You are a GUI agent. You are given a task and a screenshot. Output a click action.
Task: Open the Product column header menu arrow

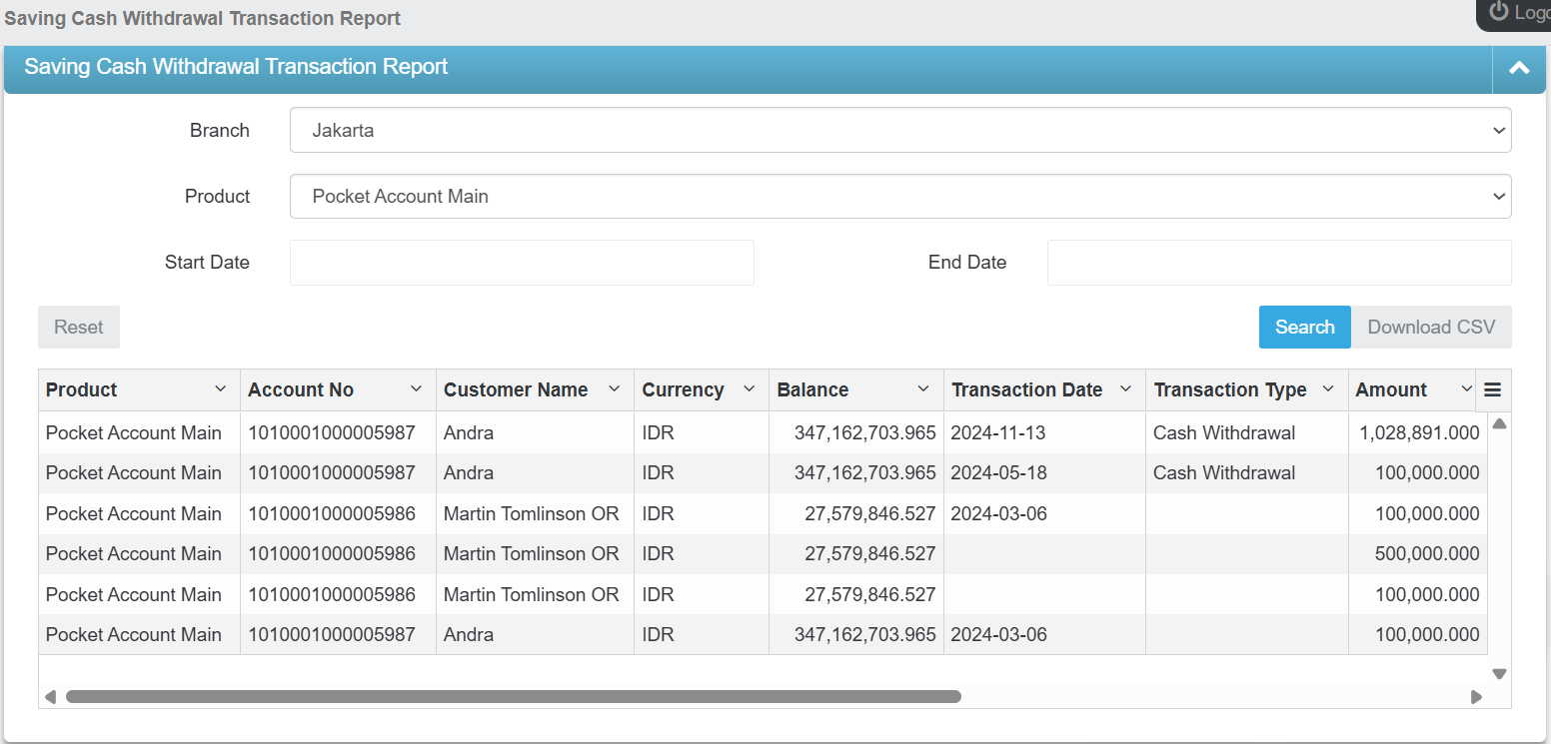(220, 389)
